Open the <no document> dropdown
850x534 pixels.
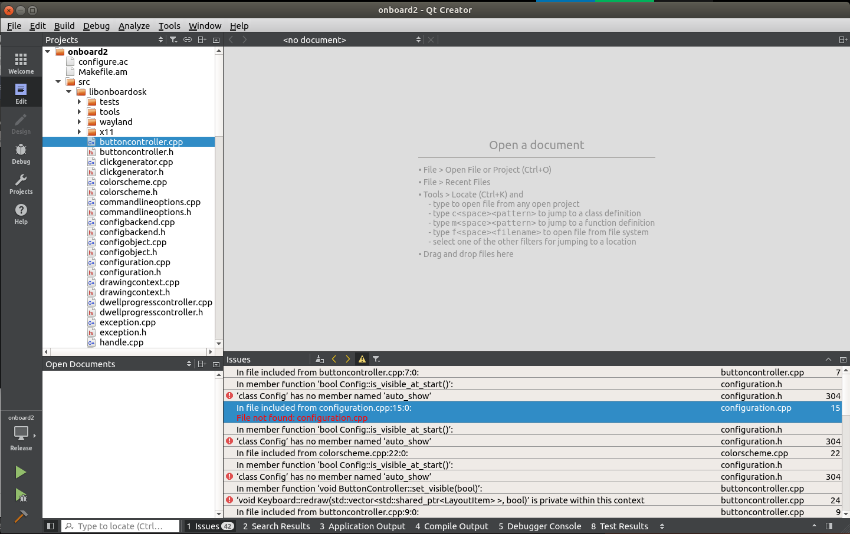352,39
